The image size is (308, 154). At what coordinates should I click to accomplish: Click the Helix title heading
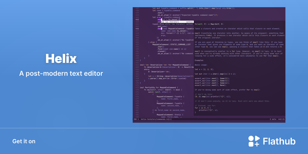click(x=61, y=59)
